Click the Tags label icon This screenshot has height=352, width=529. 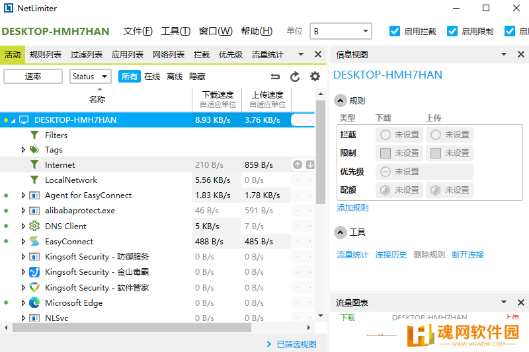pyautogui.click(x=34, y=149)
